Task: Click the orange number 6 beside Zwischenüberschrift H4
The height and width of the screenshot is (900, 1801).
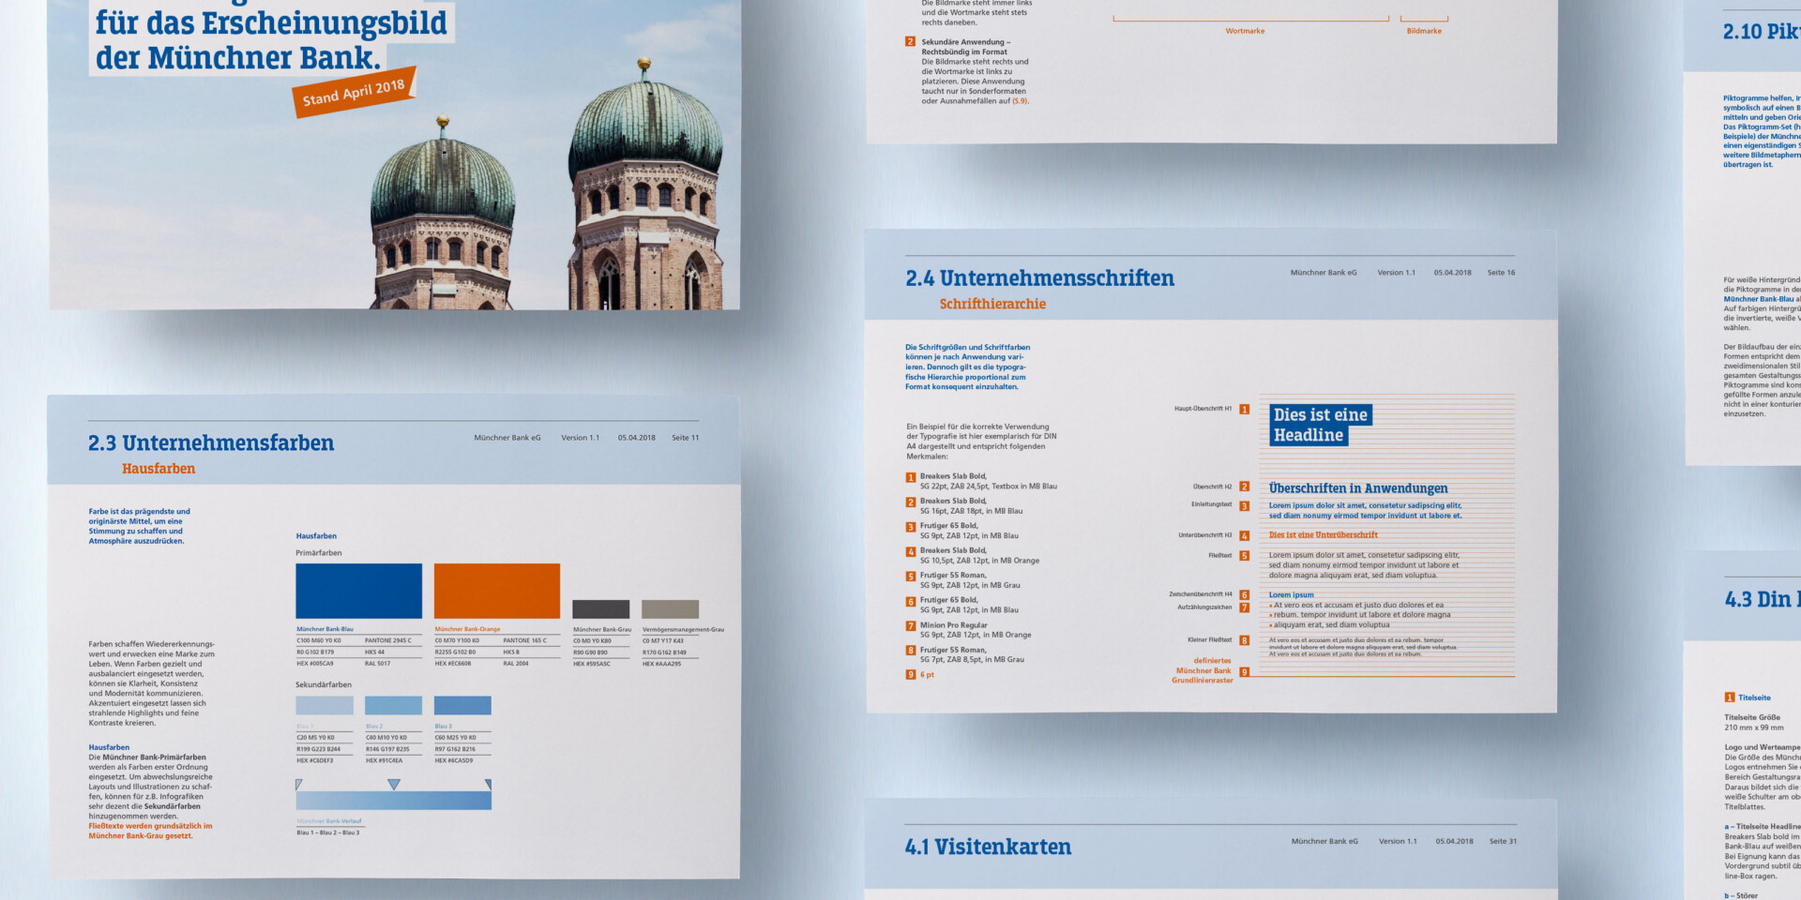Action: coord(1245,595)
